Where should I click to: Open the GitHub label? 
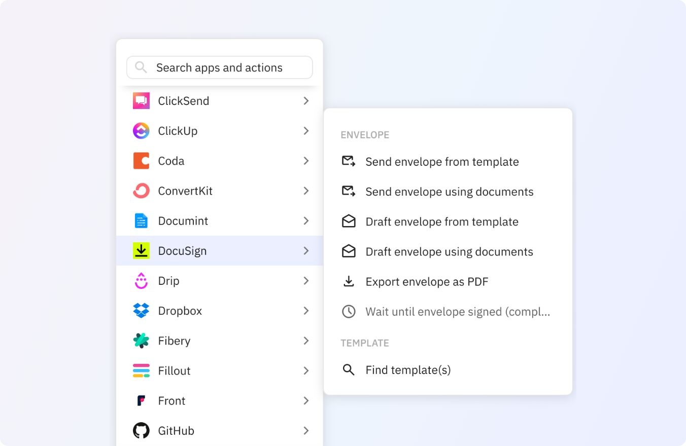(176, 431)
